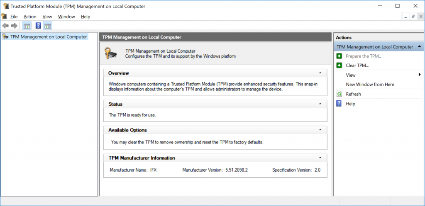
Task: Click 'Configures the TPM and its support' subtitle
Action: click(x=181, y=56)
